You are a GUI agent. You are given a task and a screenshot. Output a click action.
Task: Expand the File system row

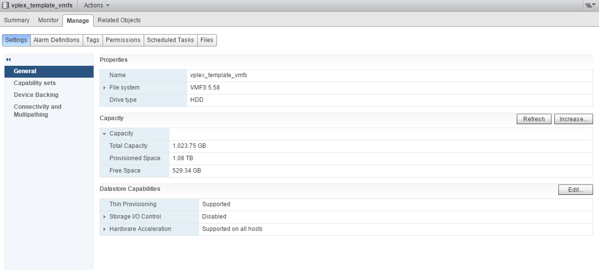(105, 88)
